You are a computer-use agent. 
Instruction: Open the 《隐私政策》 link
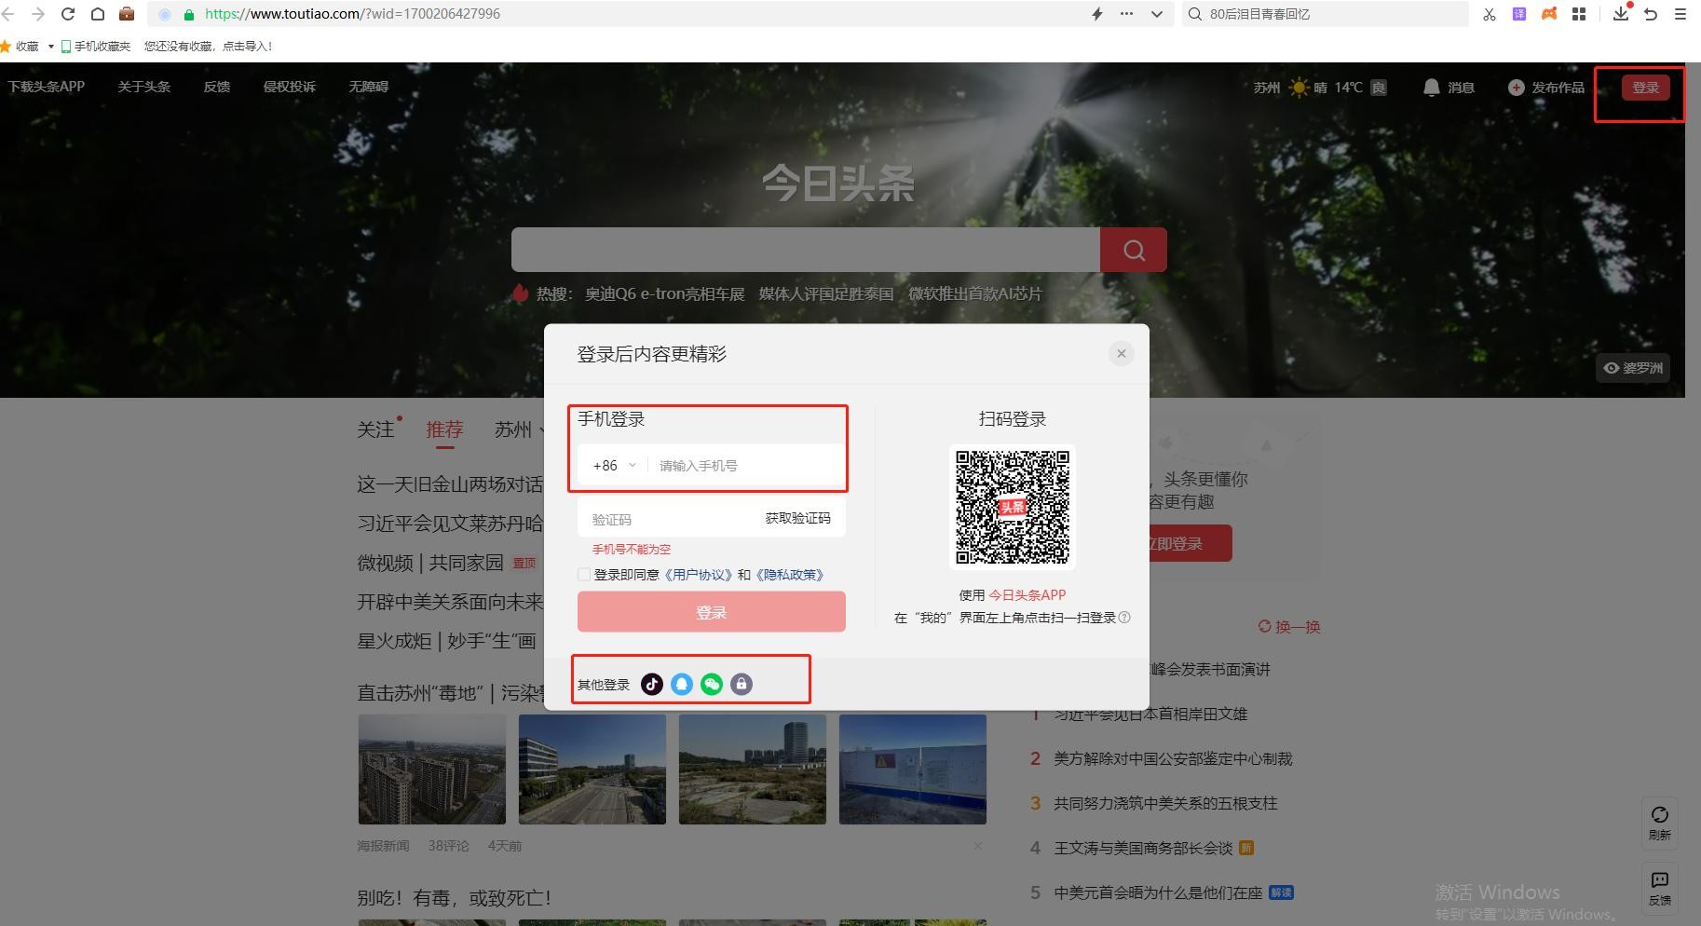tap(789, 575)
